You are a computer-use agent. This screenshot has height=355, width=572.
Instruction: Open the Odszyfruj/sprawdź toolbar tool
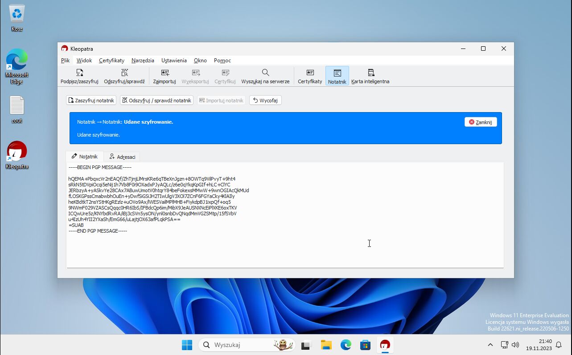pos(124,76)
